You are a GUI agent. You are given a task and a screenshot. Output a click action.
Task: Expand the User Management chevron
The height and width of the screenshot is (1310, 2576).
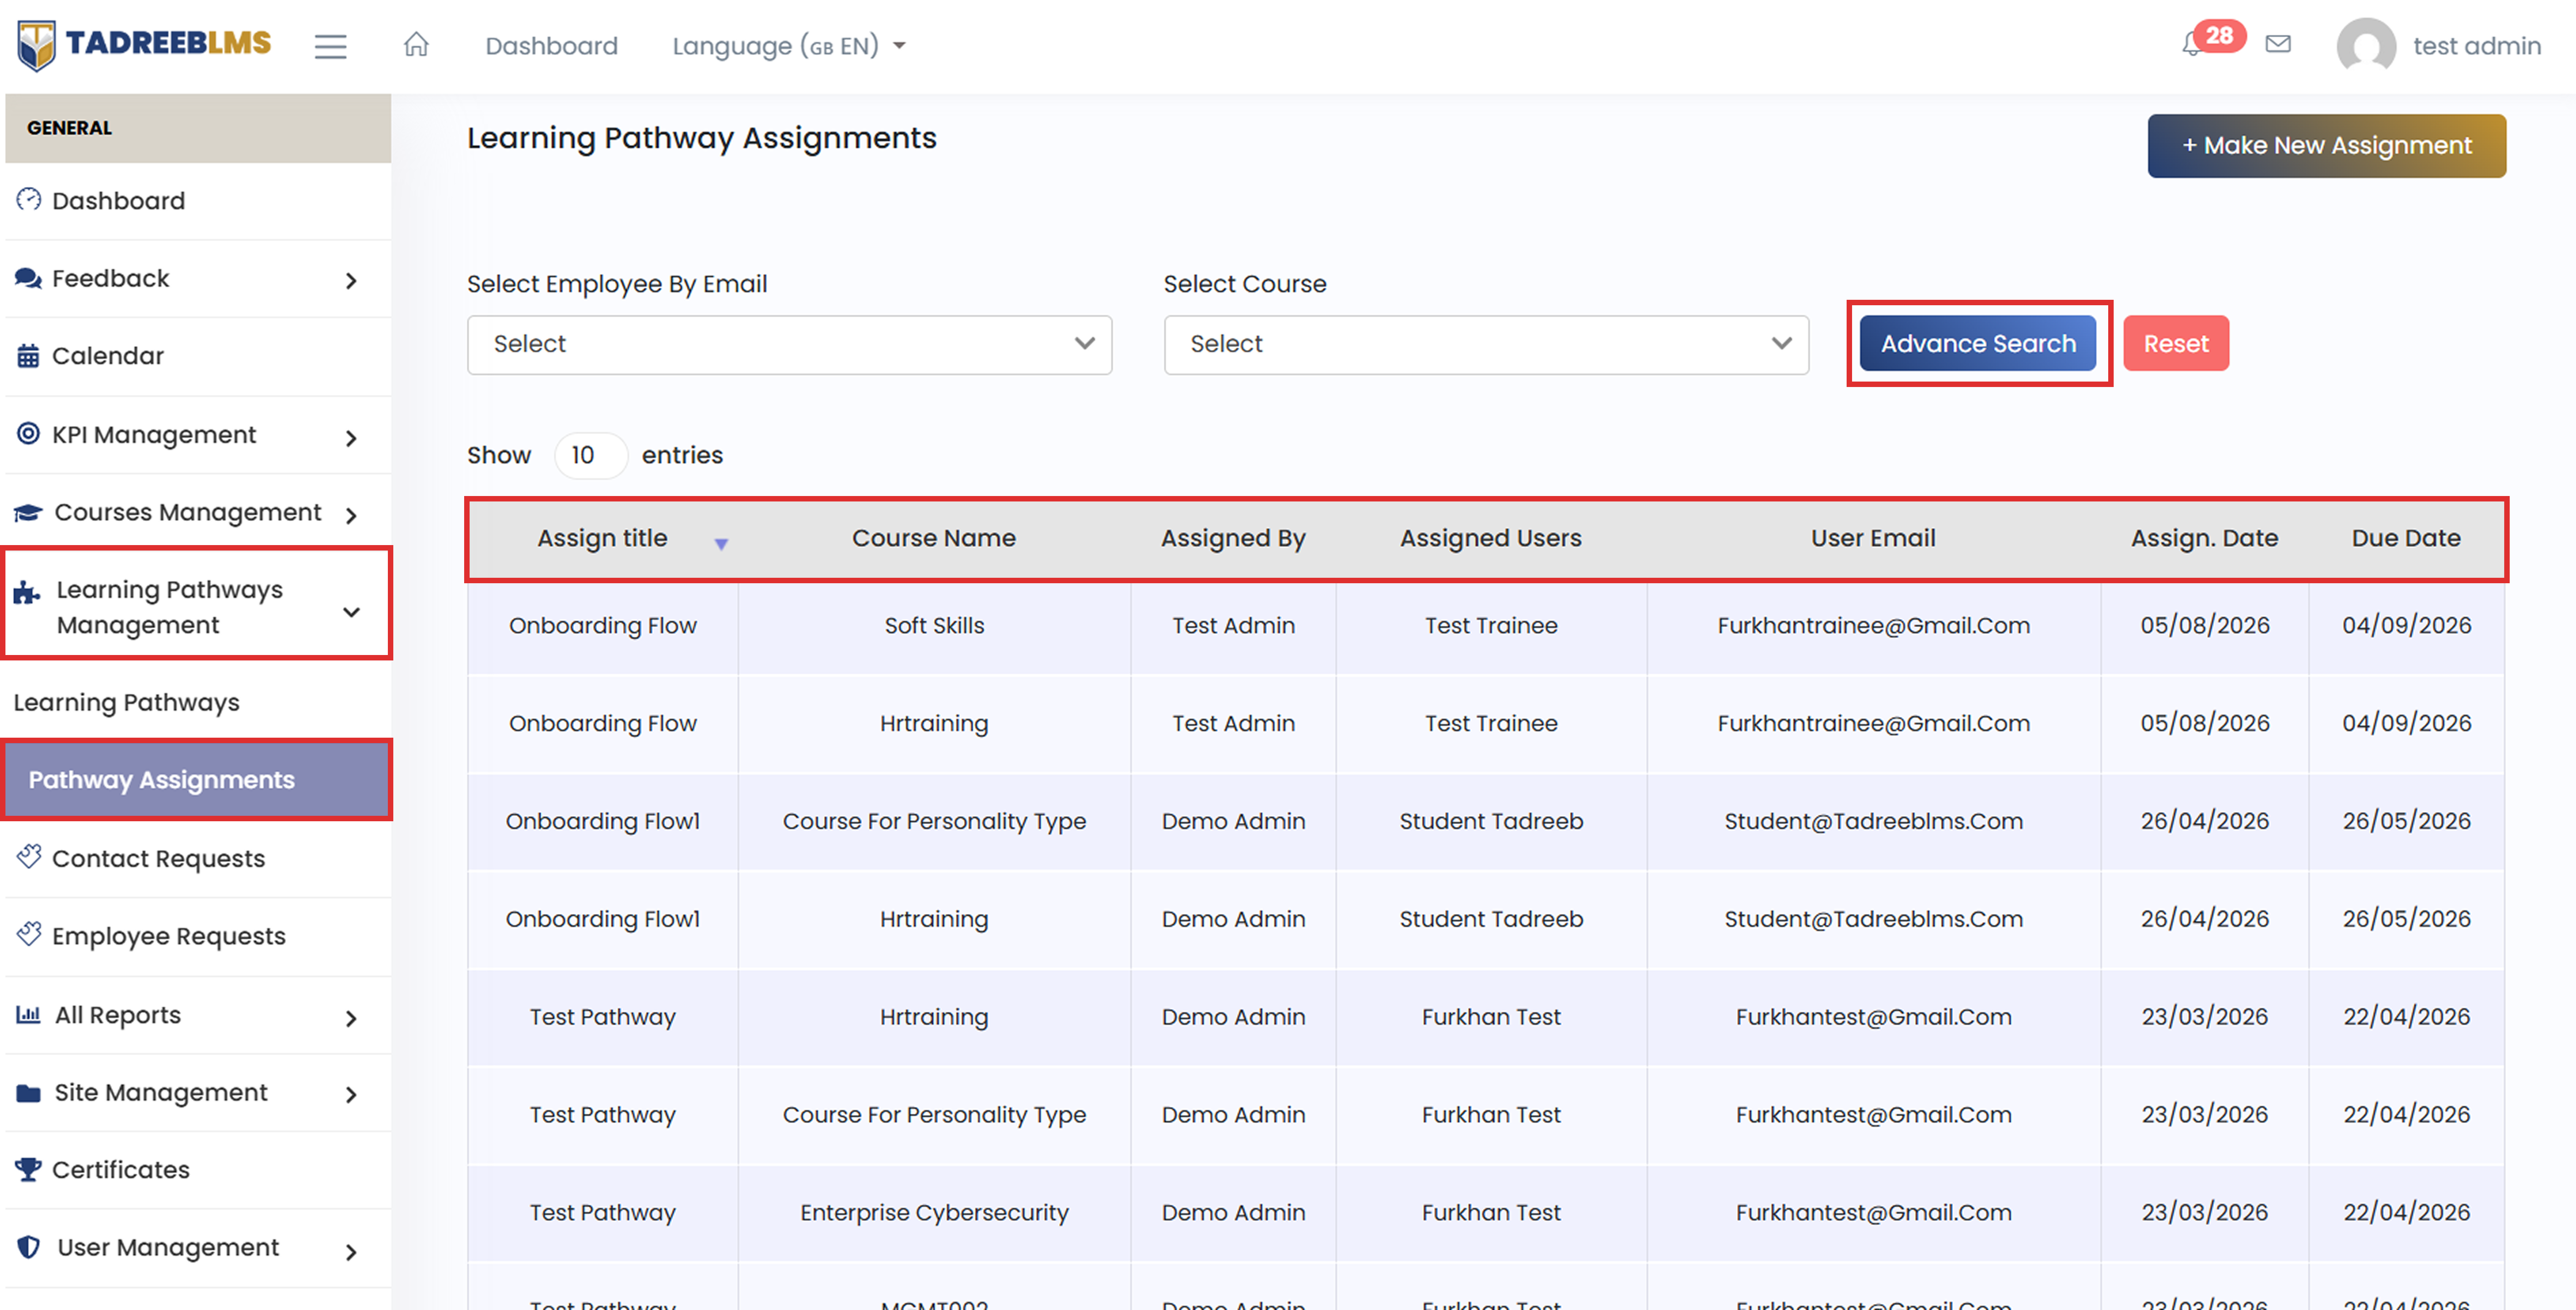(351, 1251)
